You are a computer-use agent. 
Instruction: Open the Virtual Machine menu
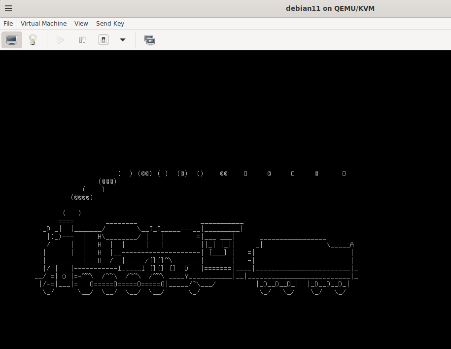(x=43, y=23)
